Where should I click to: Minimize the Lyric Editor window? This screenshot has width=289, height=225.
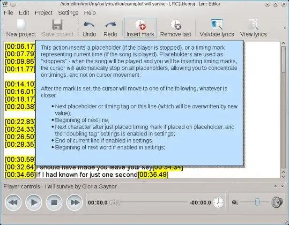pyautogui.click(x=267, y=4)
